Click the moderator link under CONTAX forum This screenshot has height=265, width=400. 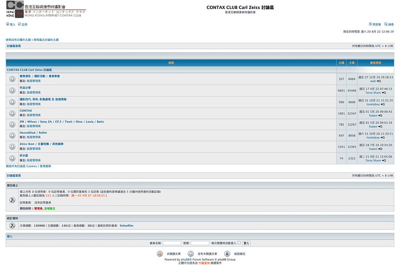click(34, 115)
